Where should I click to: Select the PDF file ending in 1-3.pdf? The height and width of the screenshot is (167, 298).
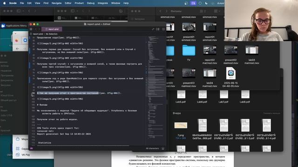(x=245, y=125)
